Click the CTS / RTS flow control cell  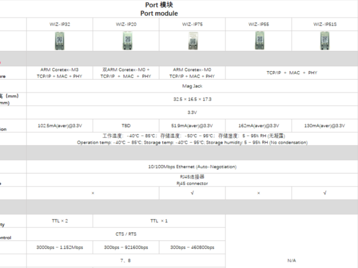pyautogui.click(x=126, y=234)
